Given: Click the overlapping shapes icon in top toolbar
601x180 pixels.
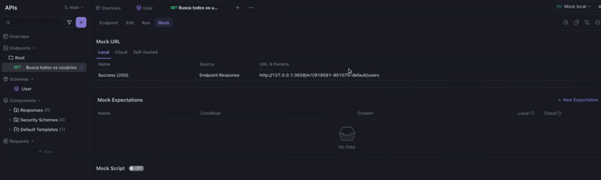Looking at the screenshot, I should pos(576,23).
